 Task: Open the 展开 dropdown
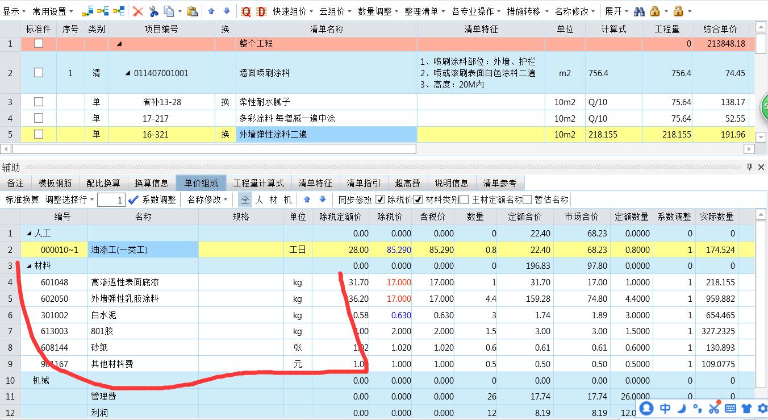point(616,11)
